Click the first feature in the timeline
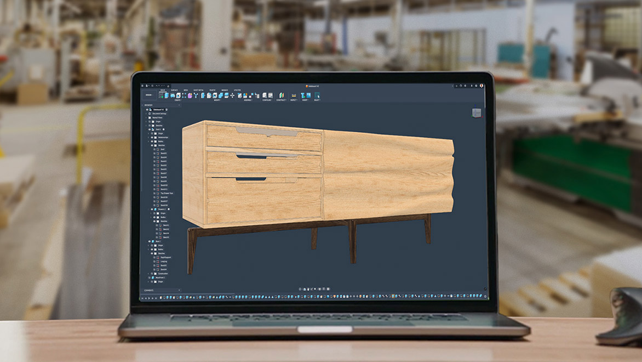Image resolution: width=642 pixels, height=362 pixels. coord(161,298)
